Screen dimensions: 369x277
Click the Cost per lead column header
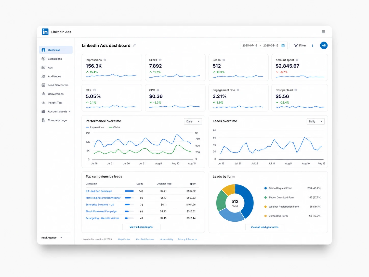[164, 184]
